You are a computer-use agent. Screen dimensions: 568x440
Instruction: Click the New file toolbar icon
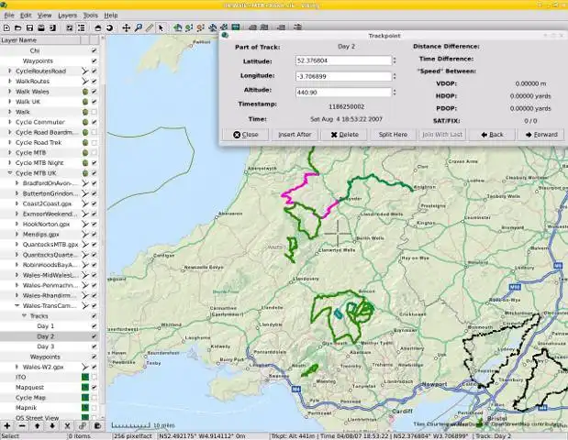pyautogui.click(x=7, y=27)
